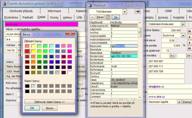The height and width of the screenshot is (118, 192).
Task: Open the Obchodní případy tab
Action: click(21, 11)
